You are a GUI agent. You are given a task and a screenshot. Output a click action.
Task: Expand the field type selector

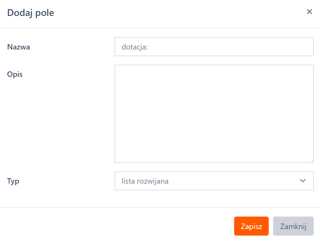point(214,181)
